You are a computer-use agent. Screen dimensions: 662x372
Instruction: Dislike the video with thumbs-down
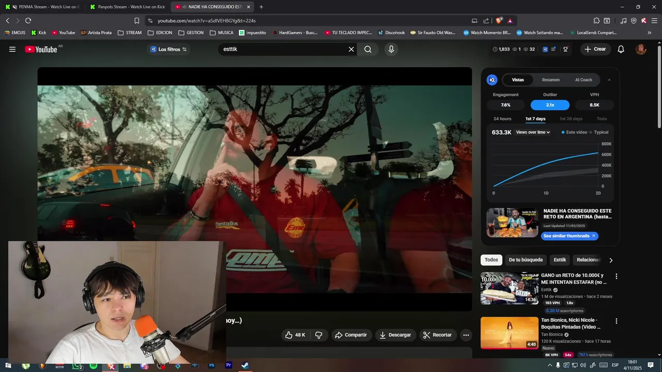tap(319, 335)
